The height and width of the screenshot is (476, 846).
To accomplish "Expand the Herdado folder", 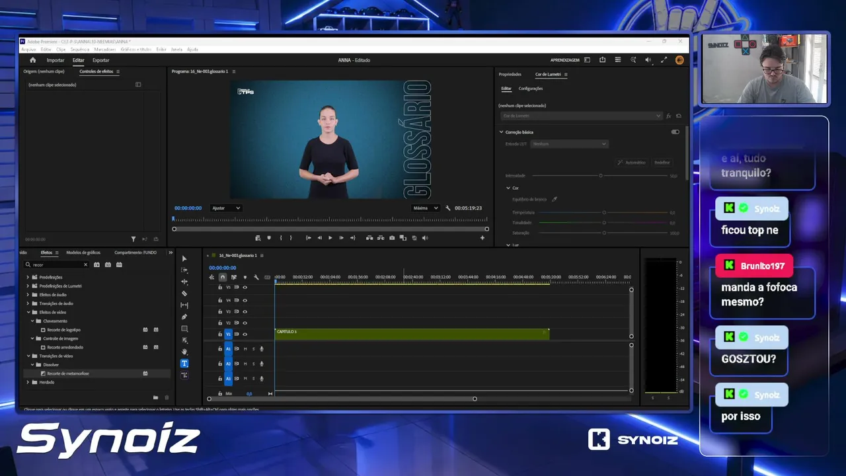I will point(28,382).
